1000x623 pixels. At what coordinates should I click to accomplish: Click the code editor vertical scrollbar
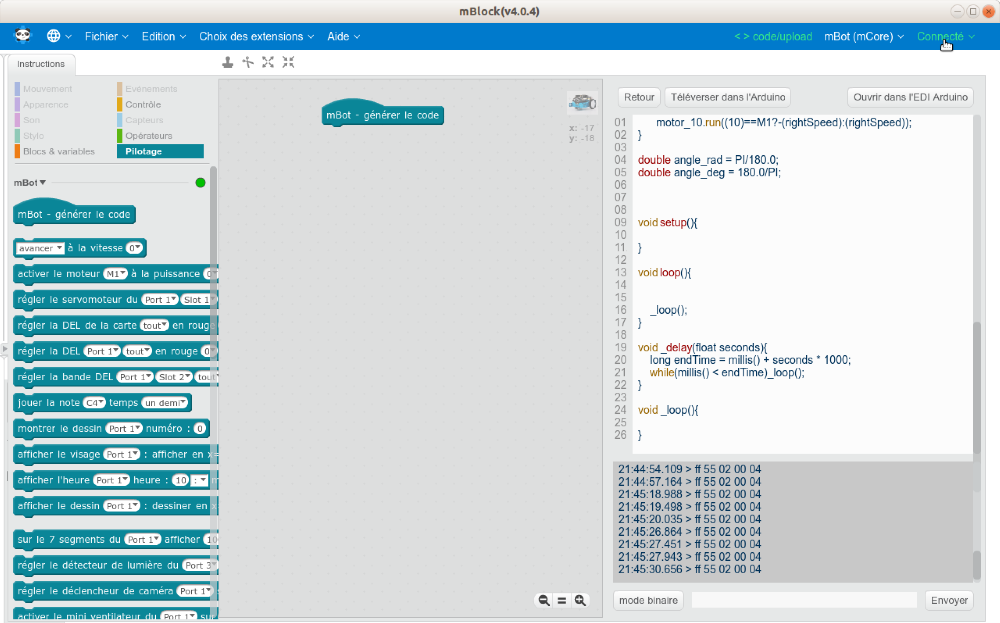[977, 388]
